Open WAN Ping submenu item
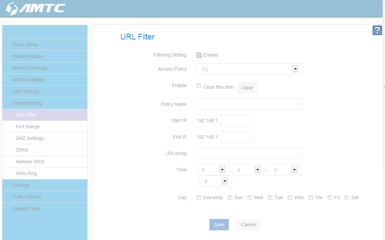This screenshot has height=240, width=385. click(x=45, y=173)
